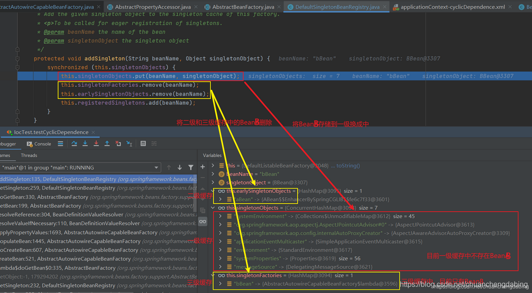
Task: Click the Step Over debugger icon
Action: pos(74,144)
